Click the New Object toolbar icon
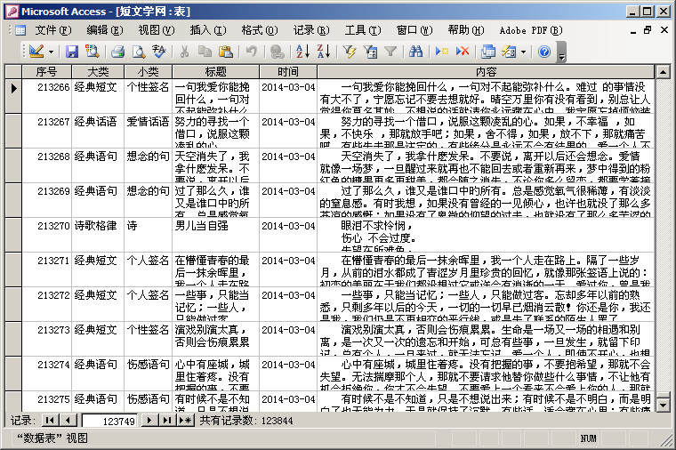The height and width of the screenshot is (450, 676). pos(509,52)
